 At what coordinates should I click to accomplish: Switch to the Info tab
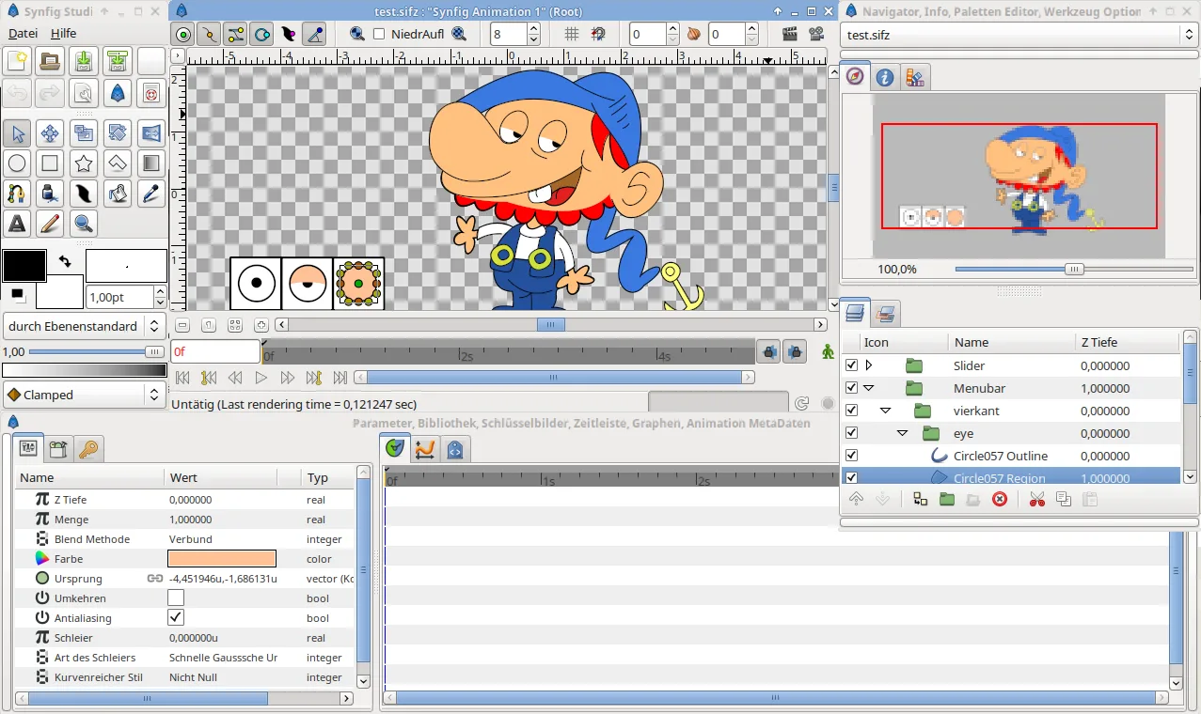885,77
